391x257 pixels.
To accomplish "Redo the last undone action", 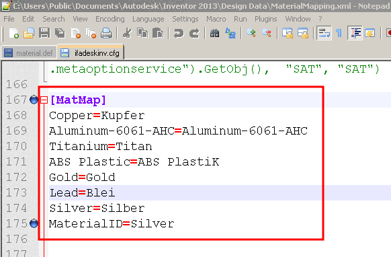I will pyautogui.click(x=194, y=33).
